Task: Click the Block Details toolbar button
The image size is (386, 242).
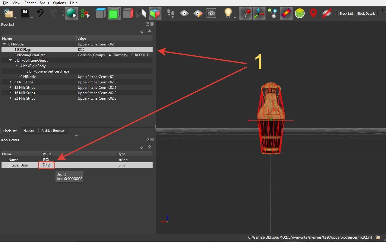Action: 366,14
